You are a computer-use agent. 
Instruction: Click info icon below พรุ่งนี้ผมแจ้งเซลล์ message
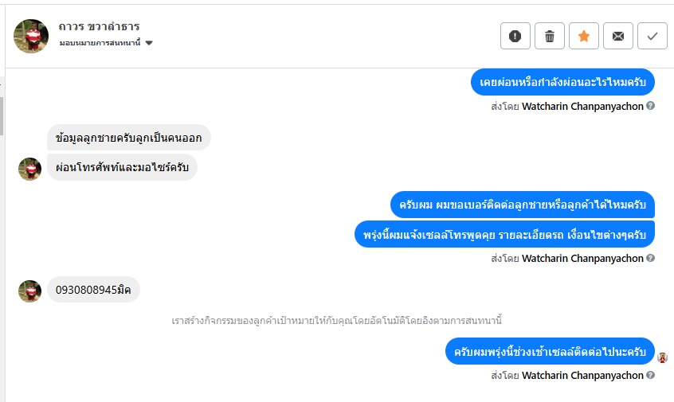[651, 258]
